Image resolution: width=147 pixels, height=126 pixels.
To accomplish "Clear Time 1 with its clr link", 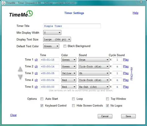I will point(36,60).
